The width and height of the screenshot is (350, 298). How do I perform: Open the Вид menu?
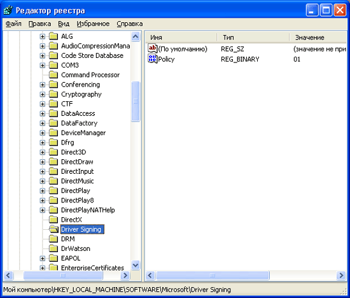[x=64, y=24]
